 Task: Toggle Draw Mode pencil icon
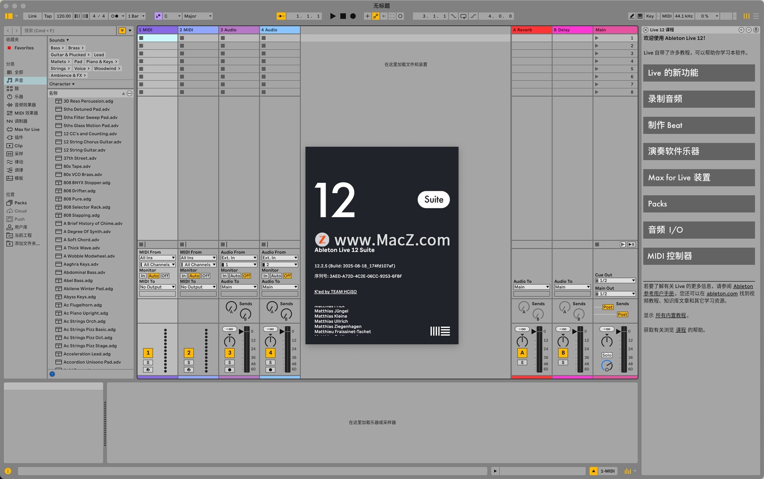pyautogui.click(x=632, y=16)
